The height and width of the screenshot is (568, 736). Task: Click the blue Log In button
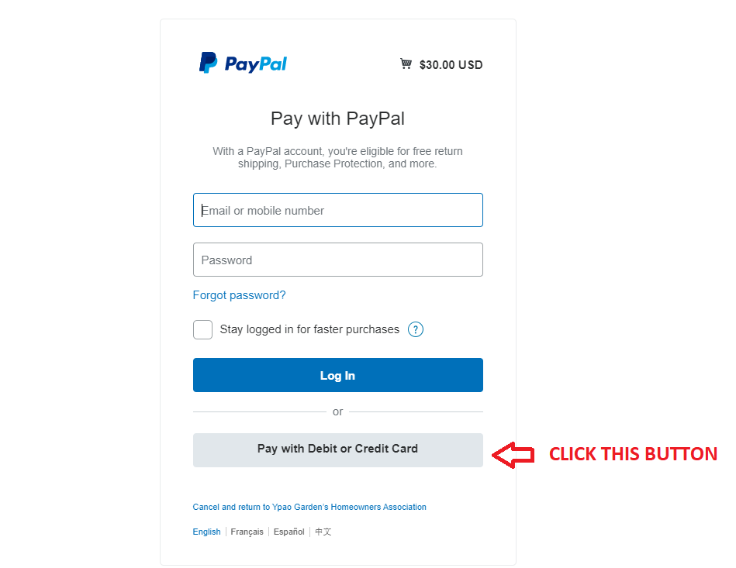[337, 375]
